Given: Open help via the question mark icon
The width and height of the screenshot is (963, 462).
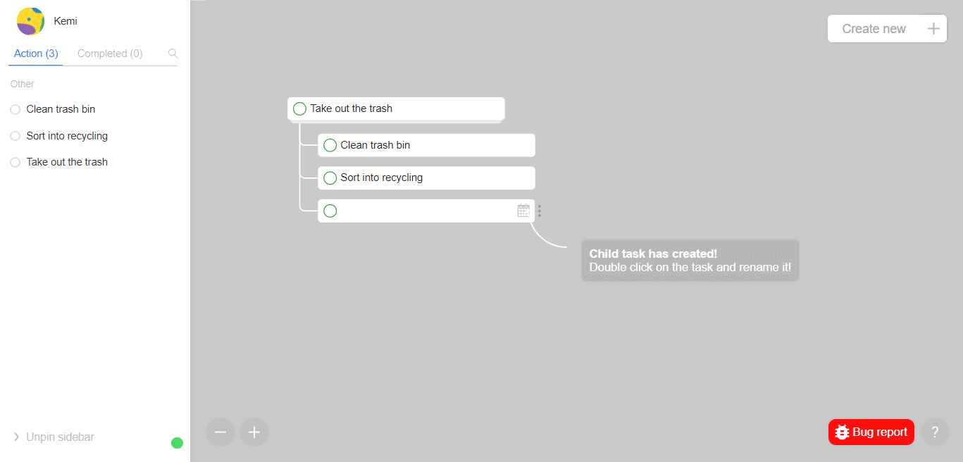Looking at the screenshot, I should click(x=935, y=432).
